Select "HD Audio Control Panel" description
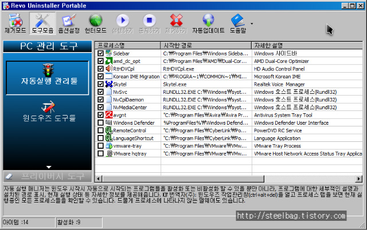 tap(279, 69)
